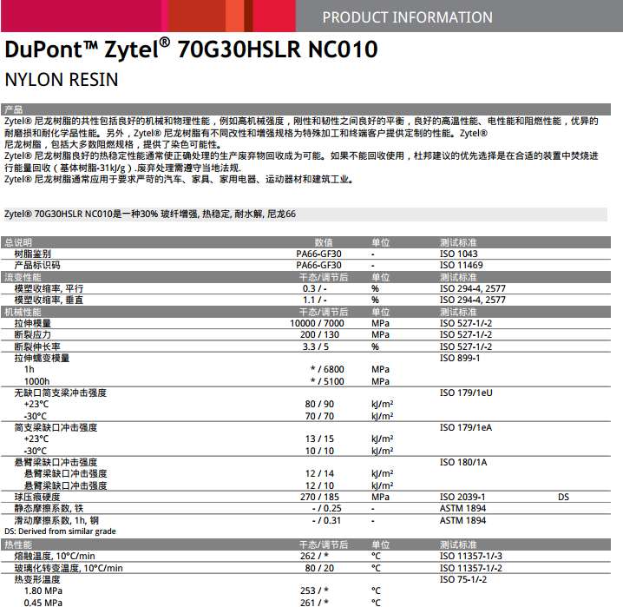
Task: Click the ISO 899-1 test standard
Action: click(x=460, y=358)
